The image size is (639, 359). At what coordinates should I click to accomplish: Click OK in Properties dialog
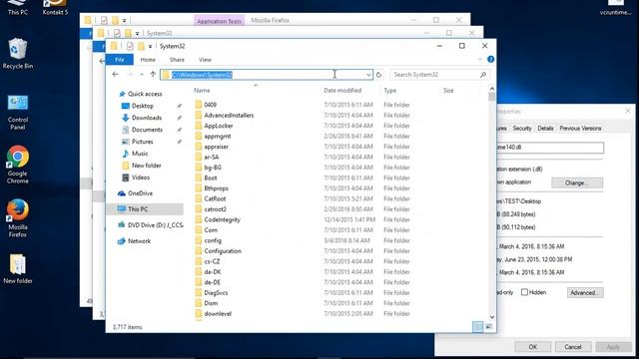pos(532,347)
